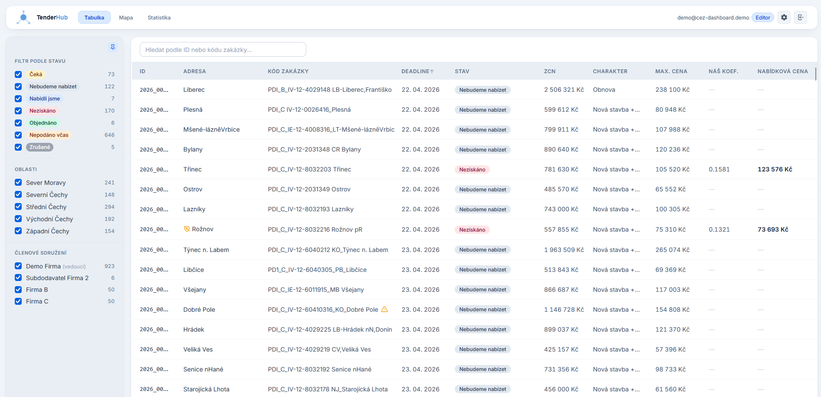This screenshot has height=397, width=821.
Task: Click the ascending sort arrow beside DEADLINE
Action: point(432,71)
